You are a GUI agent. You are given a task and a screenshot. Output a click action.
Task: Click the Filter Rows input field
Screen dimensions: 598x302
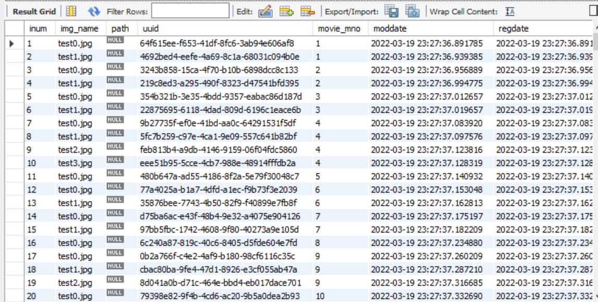[190, 11]
